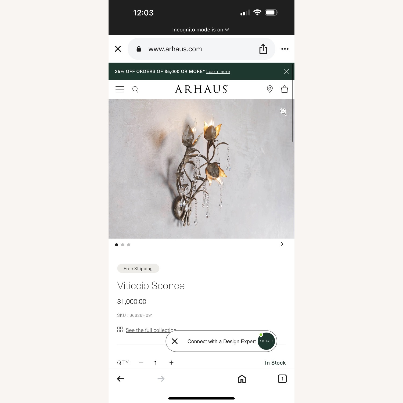Open See the full collection link
The height and width of the screenshot is (403, 403).
[151, 330]
